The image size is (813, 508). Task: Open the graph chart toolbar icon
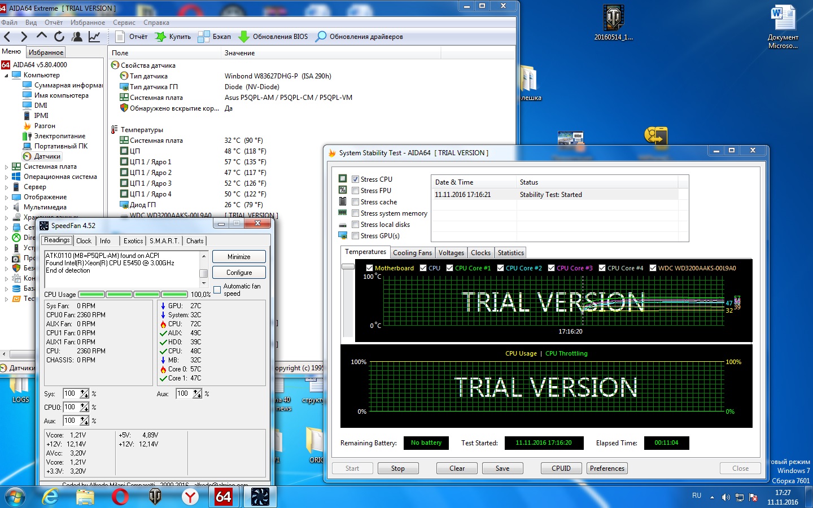(x=94, y=37)
